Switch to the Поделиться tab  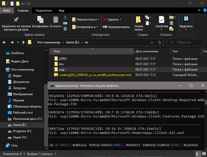[44, 11]
